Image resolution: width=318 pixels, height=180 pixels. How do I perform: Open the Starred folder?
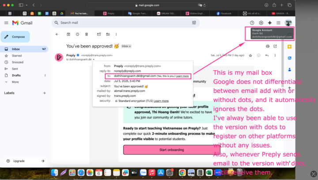click(x=24, y=55)
